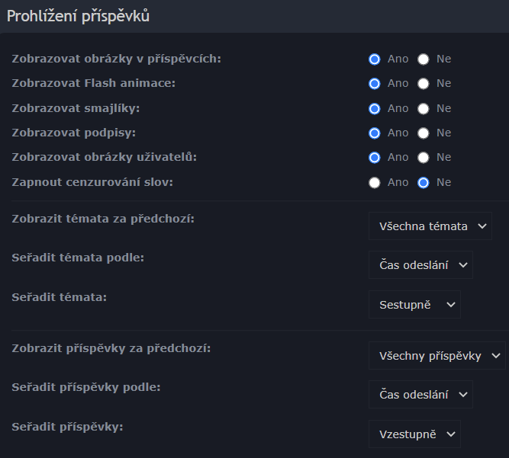Click the 'Prohlížení příspěvků' section heading

click(78, 16)
